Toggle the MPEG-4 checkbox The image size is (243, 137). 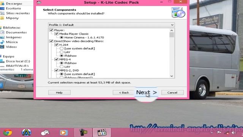57,59
